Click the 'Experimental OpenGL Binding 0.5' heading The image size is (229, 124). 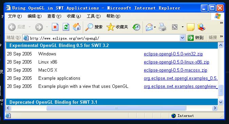pyautogui.click(x=59, y=46)
